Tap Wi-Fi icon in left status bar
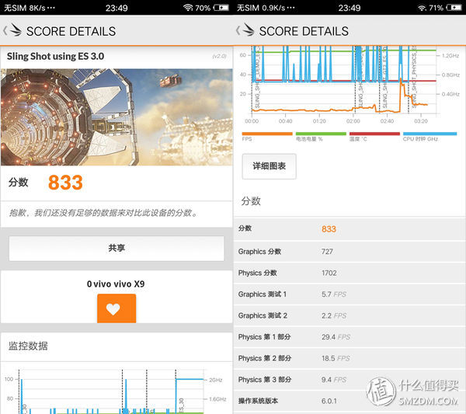The height and width of the screenshot is (414, 466). (x=188, y=8)
